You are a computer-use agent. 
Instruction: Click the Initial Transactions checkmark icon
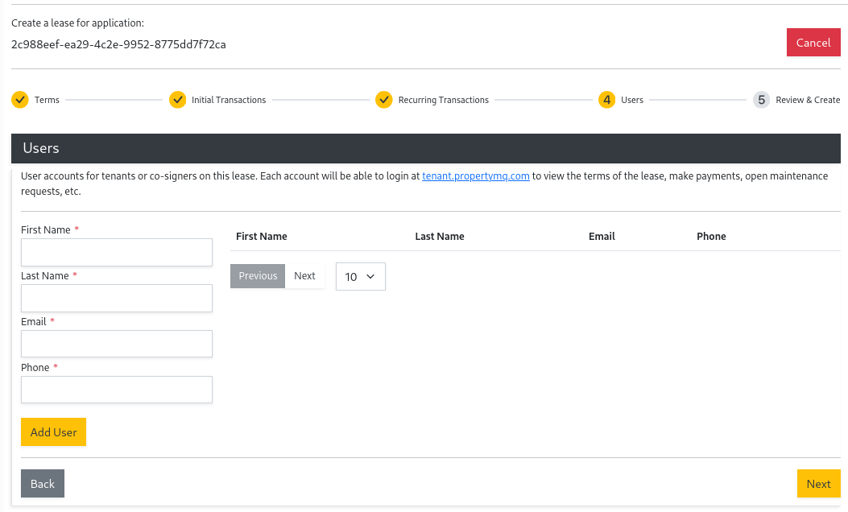click(x=177, y=100)
